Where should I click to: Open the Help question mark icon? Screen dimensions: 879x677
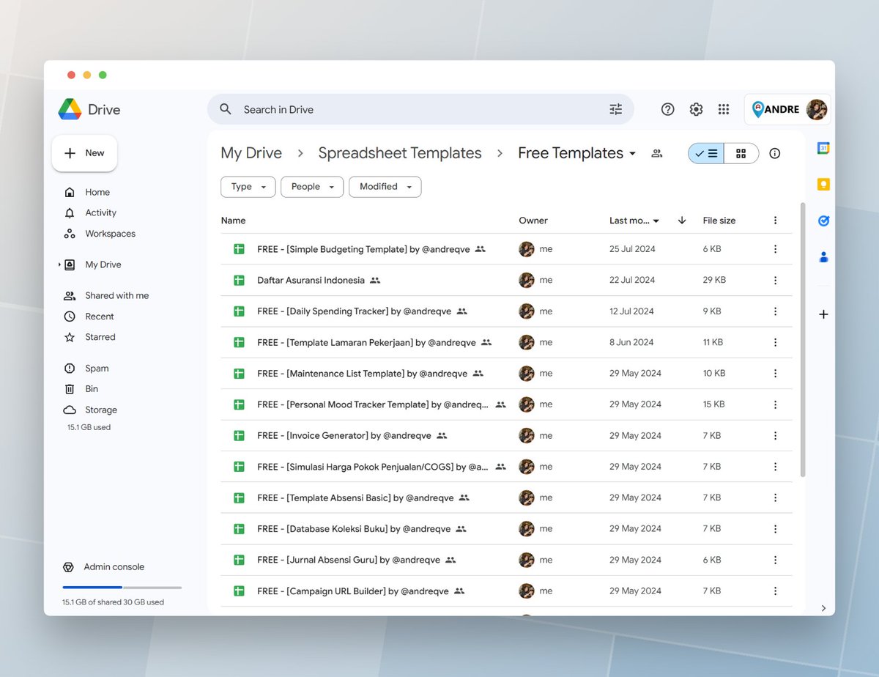[x=667, y=109]
